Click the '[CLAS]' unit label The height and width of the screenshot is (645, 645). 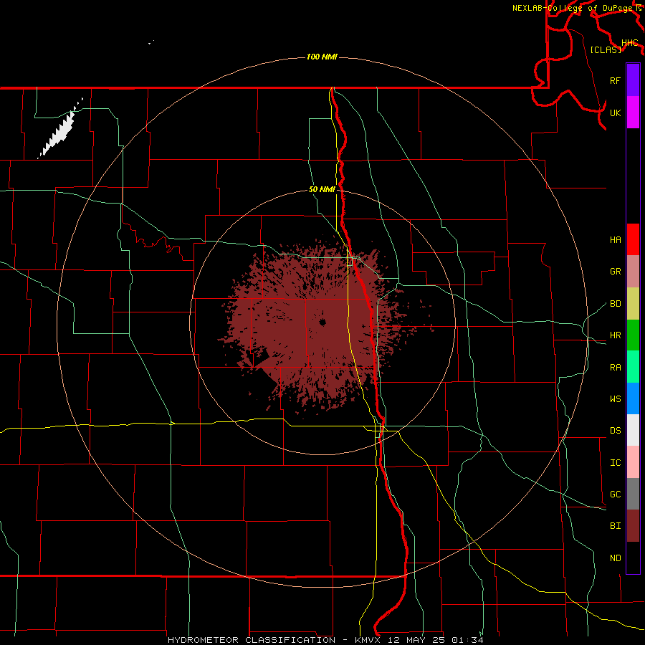tap(606, 49)
